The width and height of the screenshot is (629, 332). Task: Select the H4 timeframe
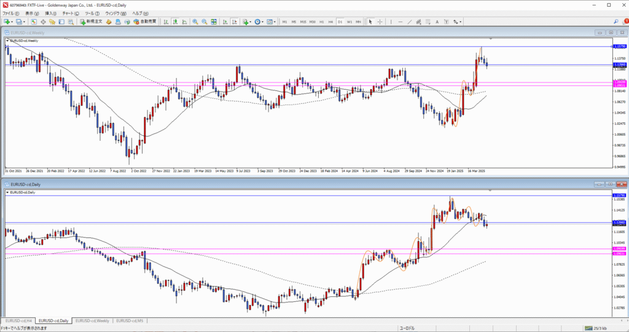pos(331,22)
